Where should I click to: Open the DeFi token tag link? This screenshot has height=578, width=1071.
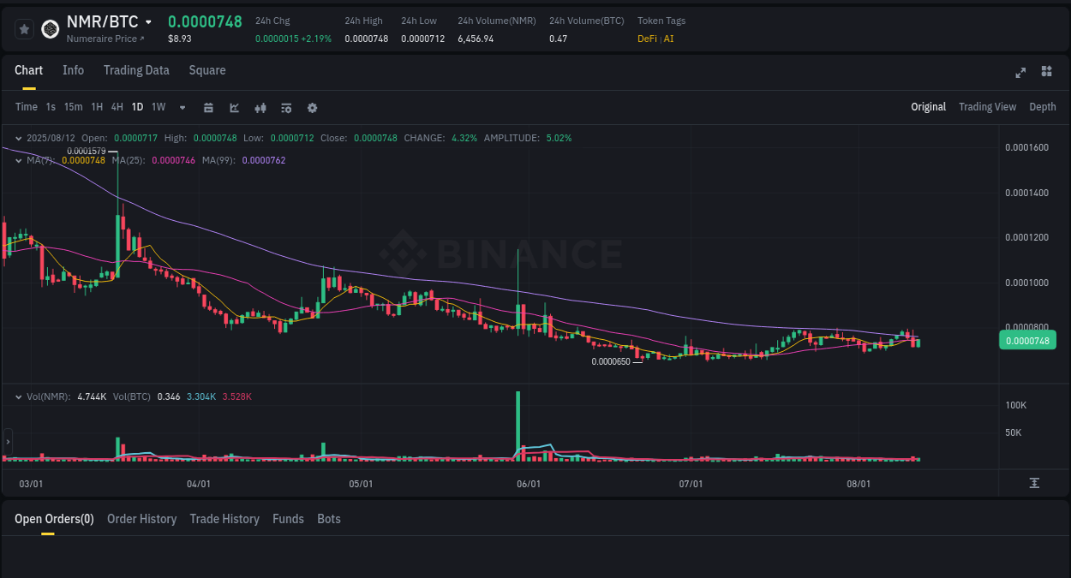[647, 39]
